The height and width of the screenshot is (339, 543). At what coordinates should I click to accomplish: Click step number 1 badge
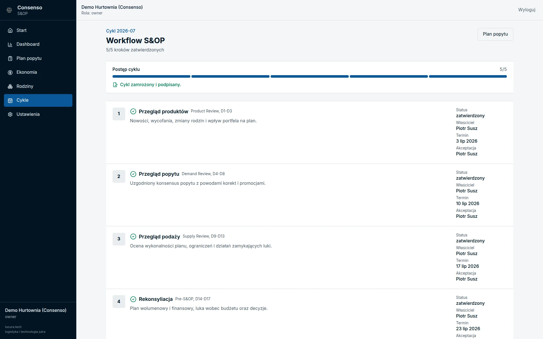click(119, 114)
